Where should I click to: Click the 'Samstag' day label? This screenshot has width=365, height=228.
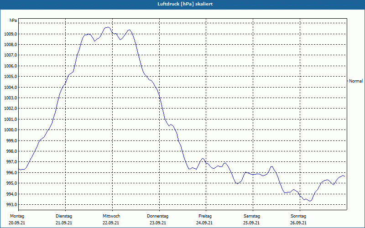[252, 216]
